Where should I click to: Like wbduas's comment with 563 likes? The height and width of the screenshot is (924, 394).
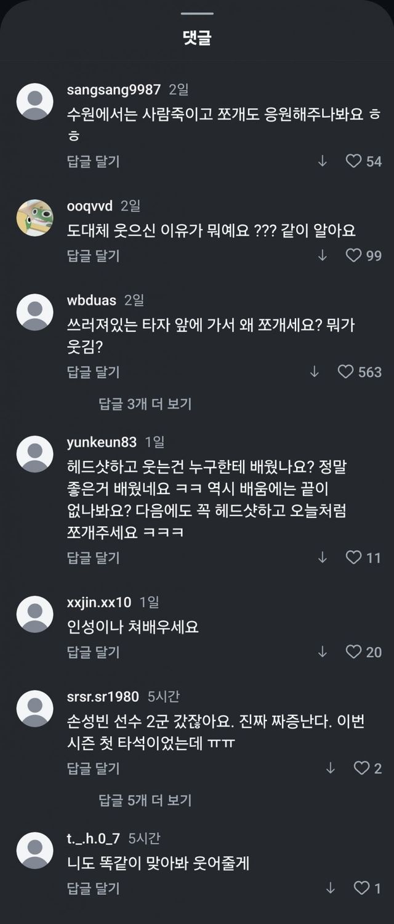click(346, 372)
